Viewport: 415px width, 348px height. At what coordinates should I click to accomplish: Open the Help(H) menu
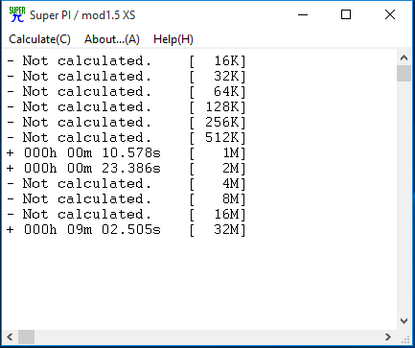click(x=173, y=39)
